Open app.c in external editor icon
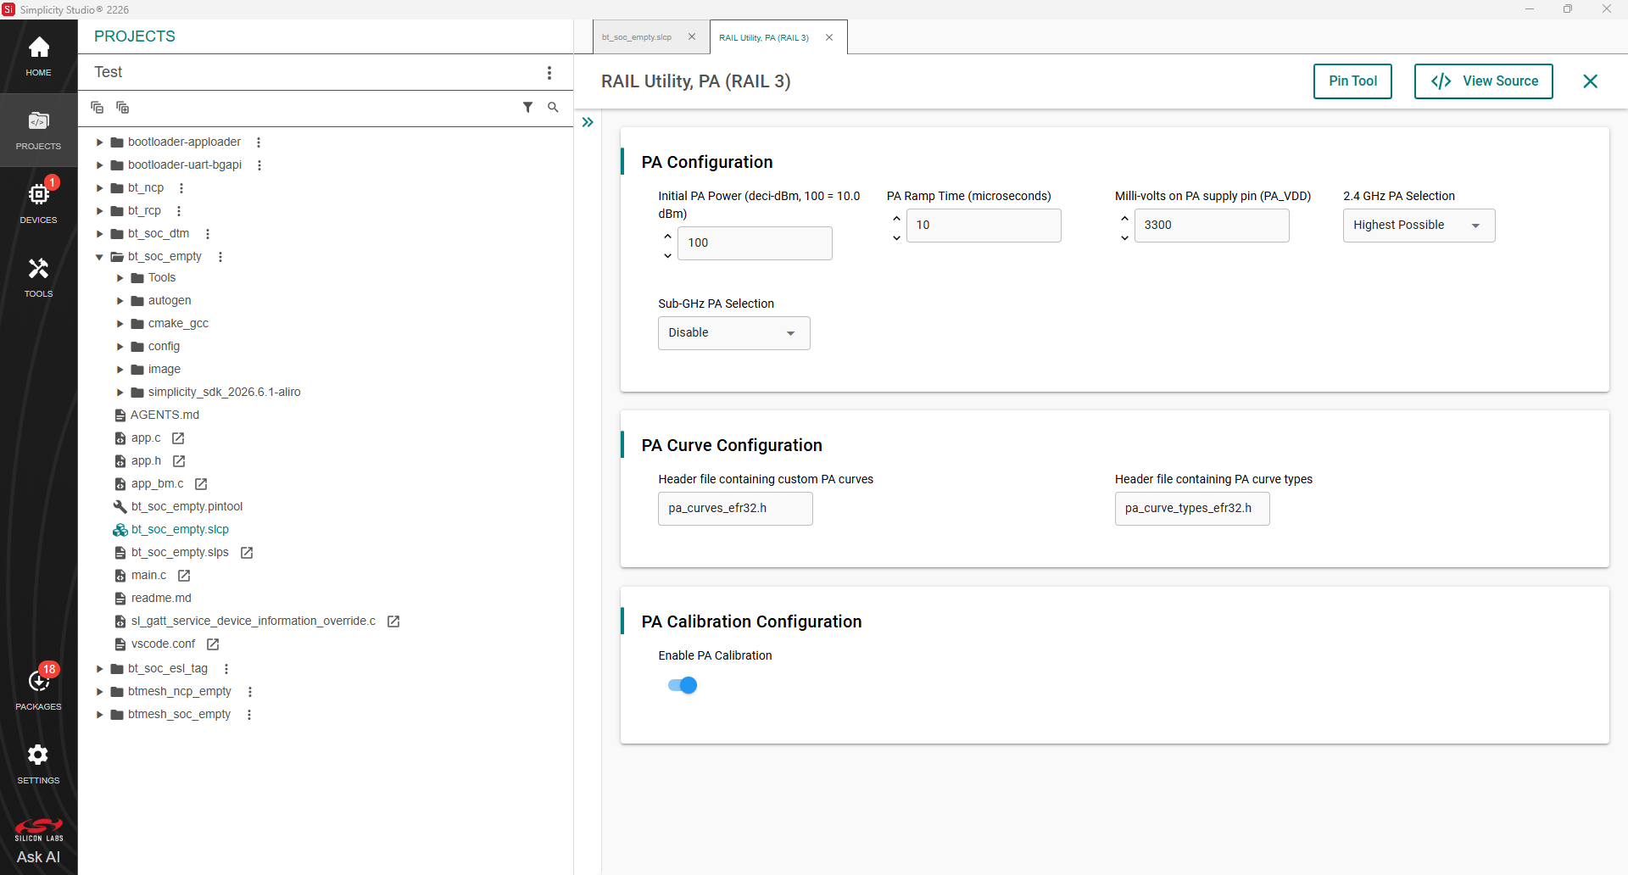 (x=178, y=438)
